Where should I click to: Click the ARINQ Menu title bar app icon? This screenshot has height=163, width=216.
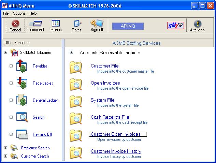(5, 6)
